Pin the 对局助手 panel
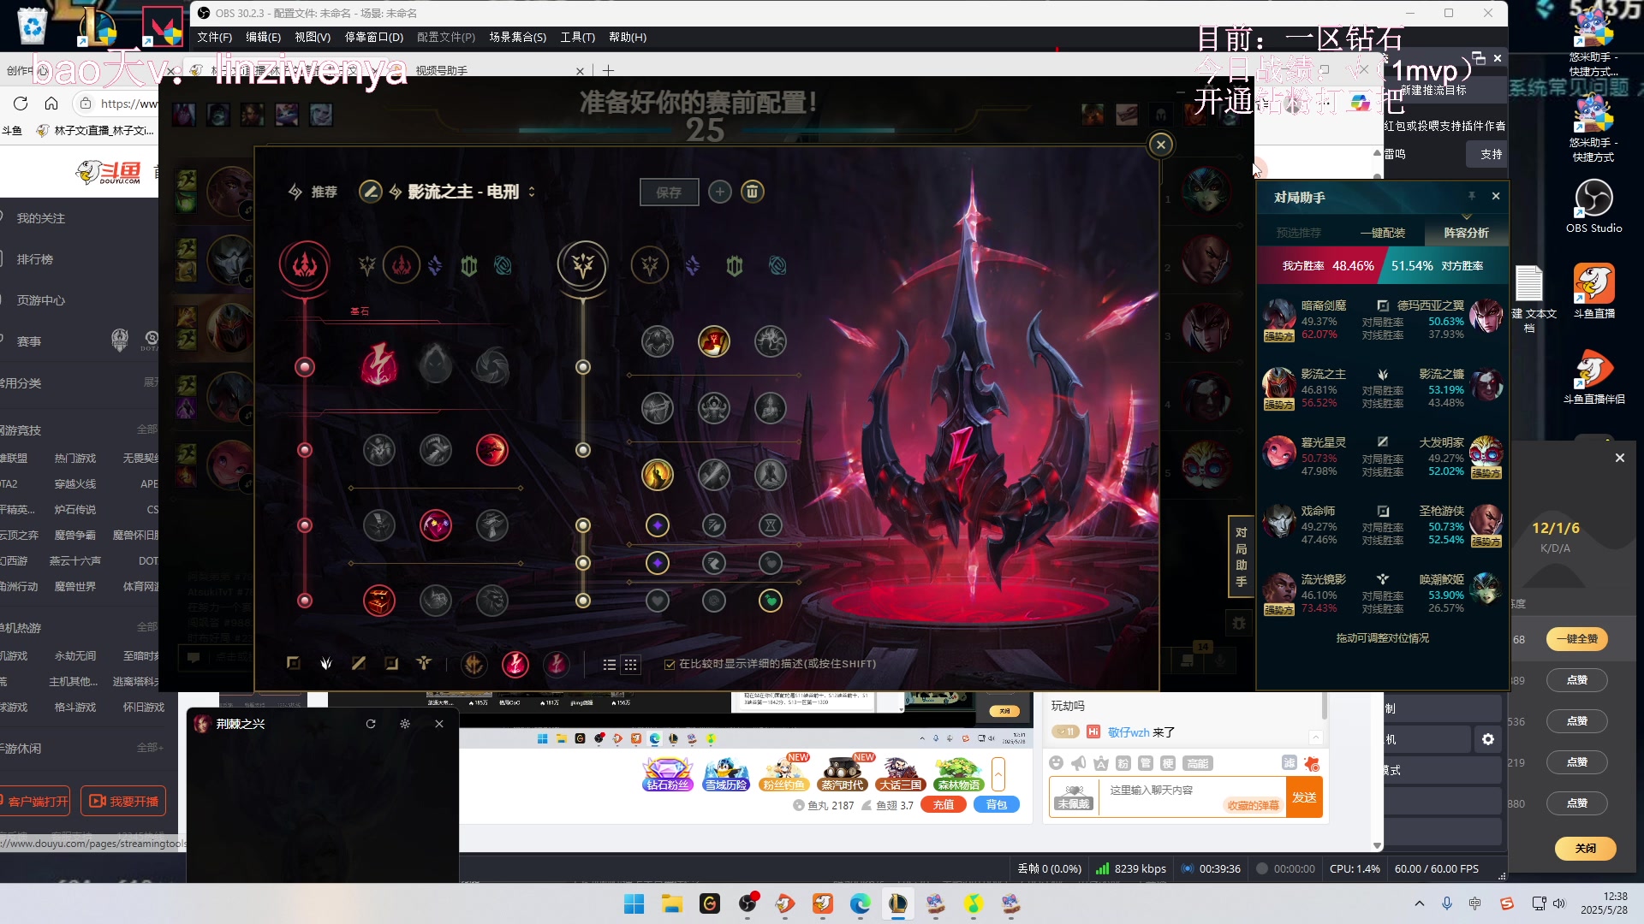This screenshot has height=924, width=1644. tap(1472, 196)
